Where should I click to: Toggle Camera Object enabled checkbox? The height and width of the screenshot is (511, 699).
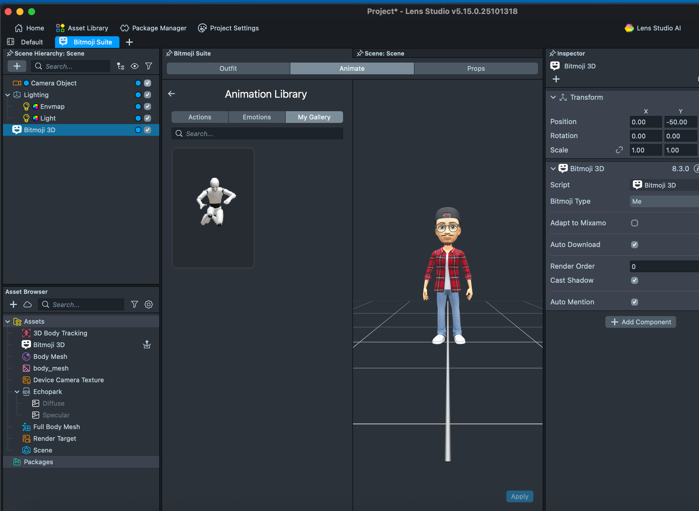coord(147,83)
